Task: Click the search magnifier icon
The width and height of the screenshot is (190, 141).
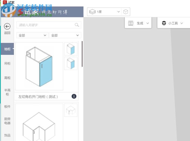Action: pyautogui.click(x=77, y=25)
